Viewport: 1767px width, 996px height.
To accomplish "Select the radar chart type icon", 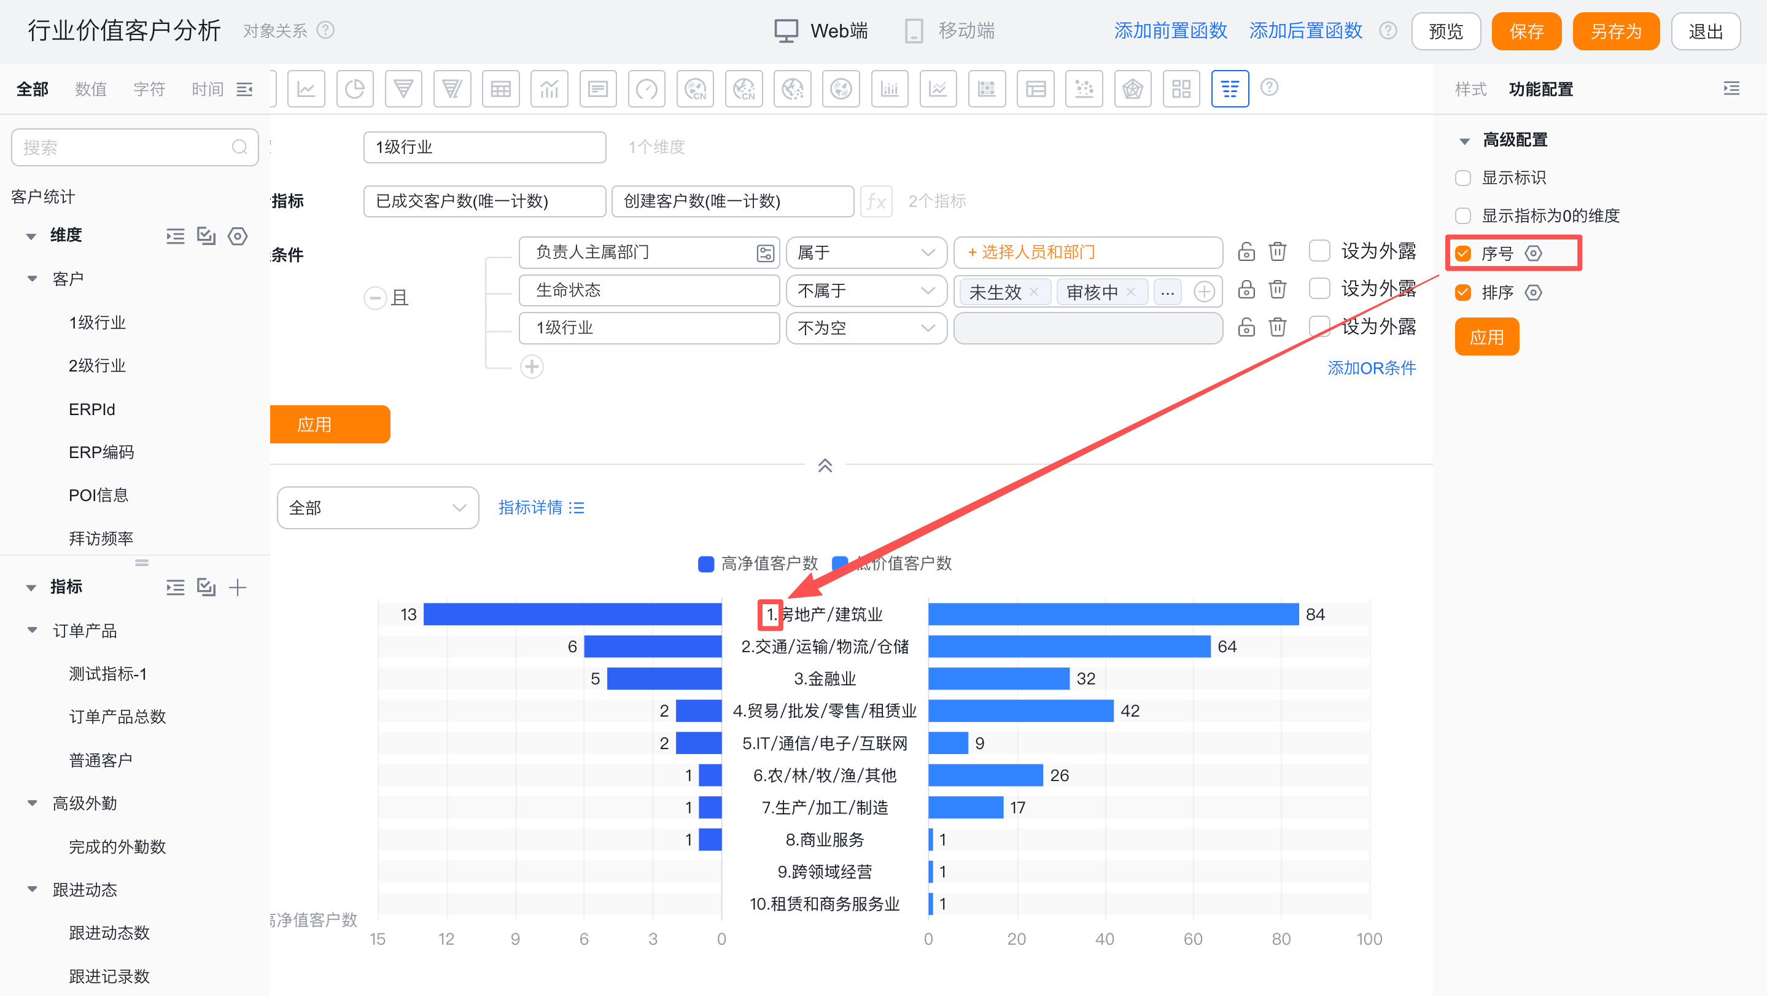I will coord(1133,89).
